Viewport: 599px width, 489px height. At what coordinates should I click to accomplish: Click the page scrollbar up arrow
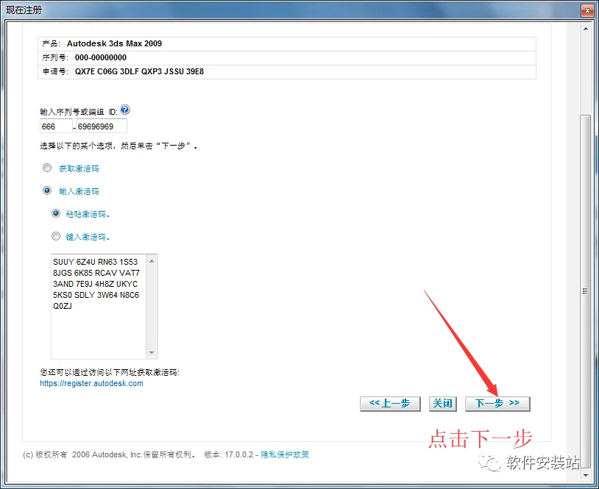click(x=586, y=29)
